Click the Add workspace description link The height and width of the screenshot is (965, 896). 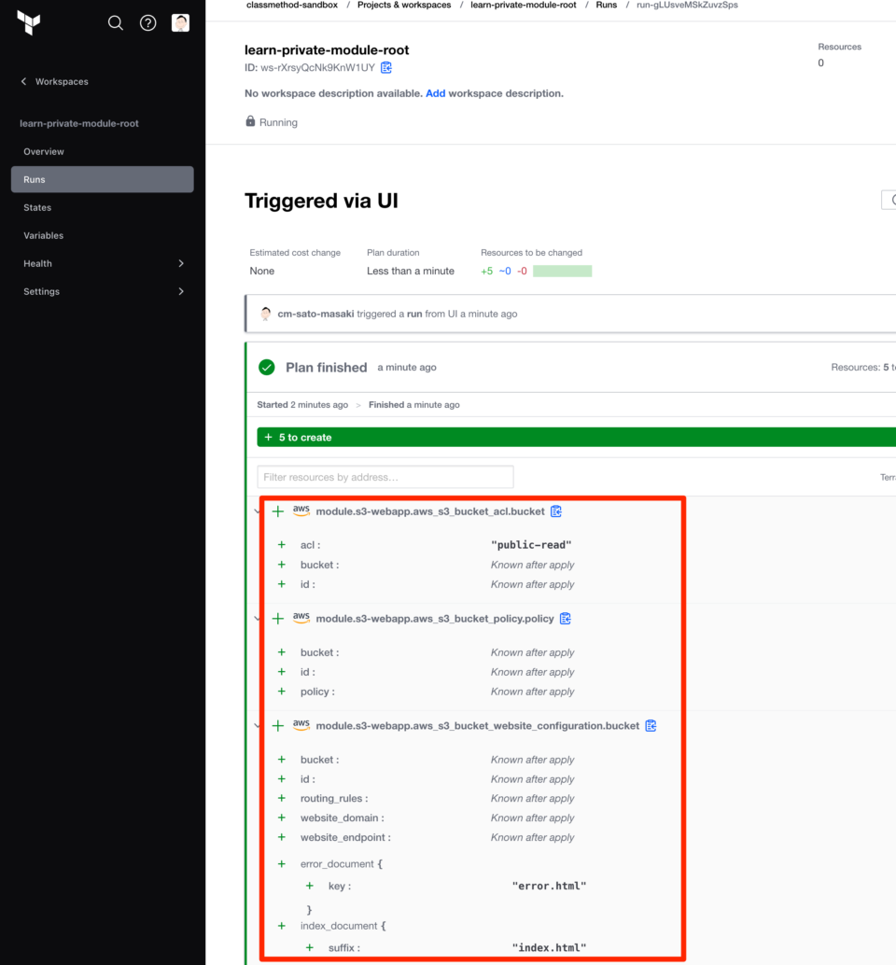pos(435,93)
